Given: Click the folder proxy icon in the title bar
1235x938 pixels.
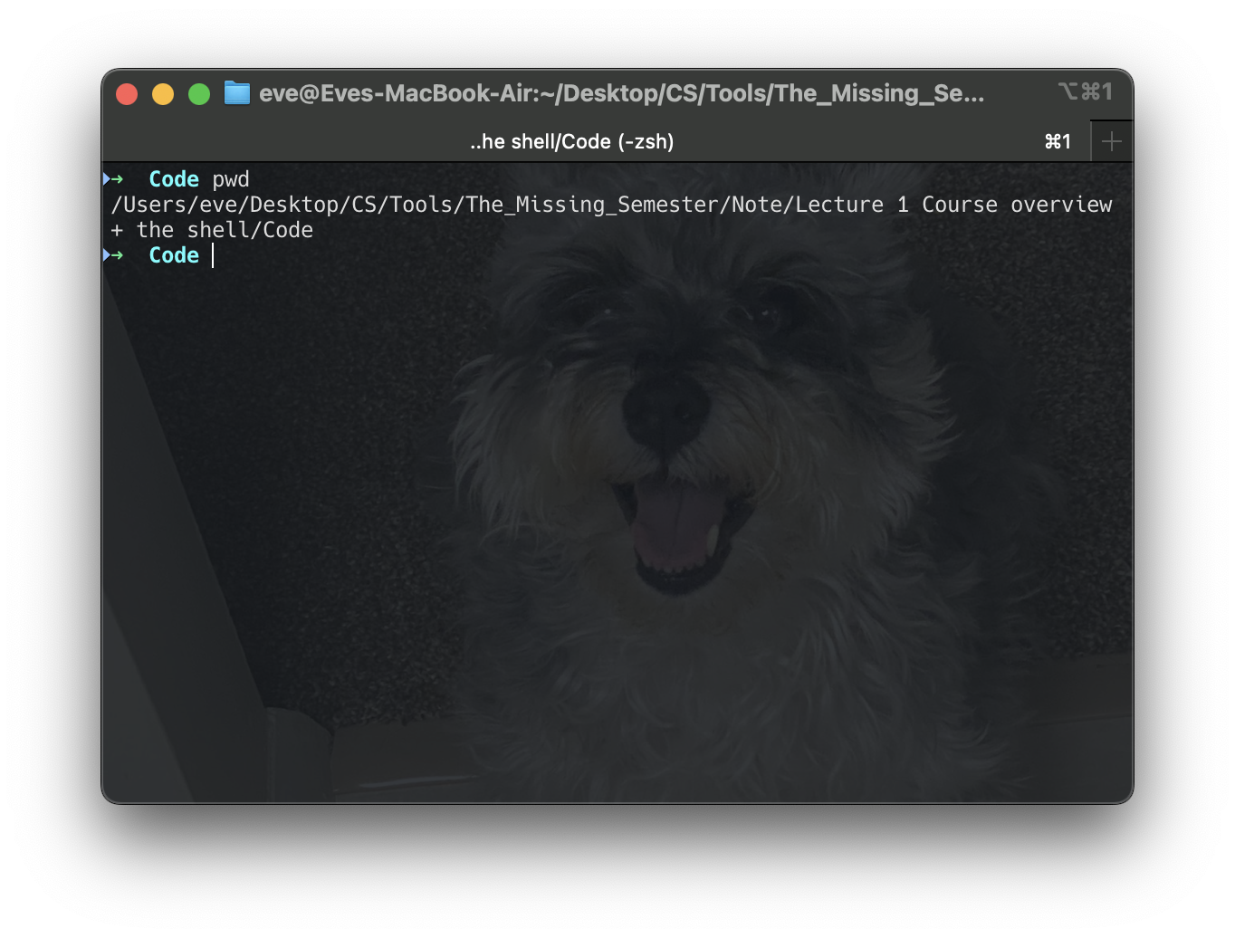Looking at the screenshot, I should pyautogui.click(x=236, y=92).
